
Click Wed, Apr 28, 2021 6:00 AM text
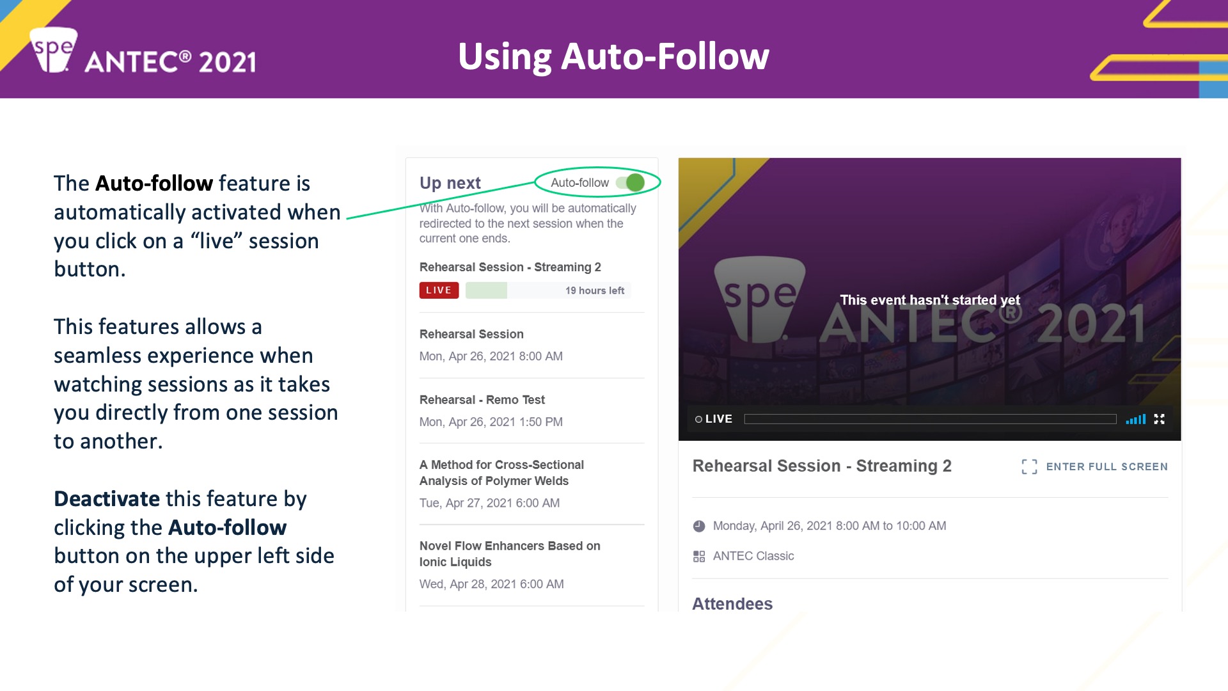pos(491,584)
